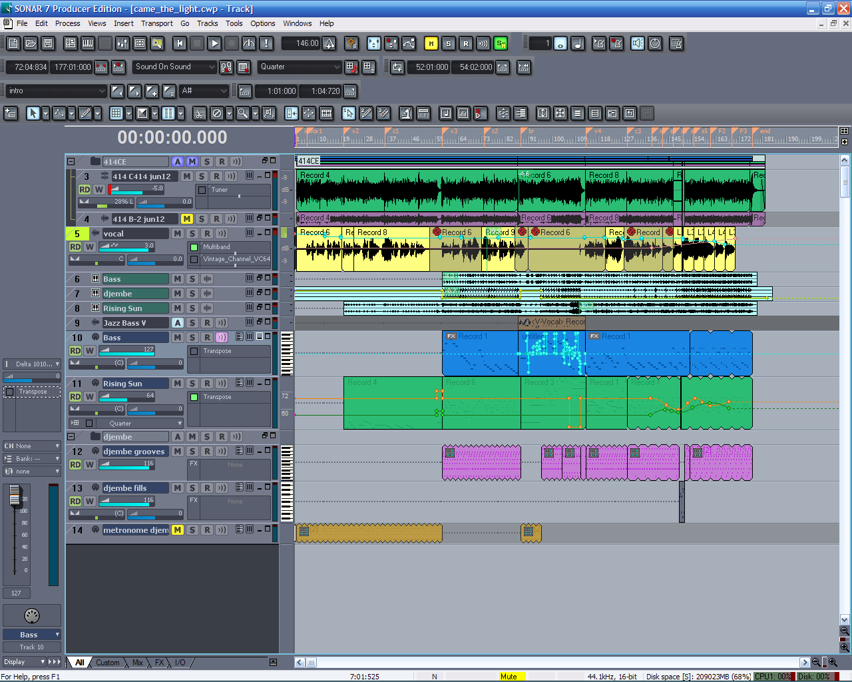
Task: Open a project with the folder icon
Action: pyautogui.click(x=31, y=43)
